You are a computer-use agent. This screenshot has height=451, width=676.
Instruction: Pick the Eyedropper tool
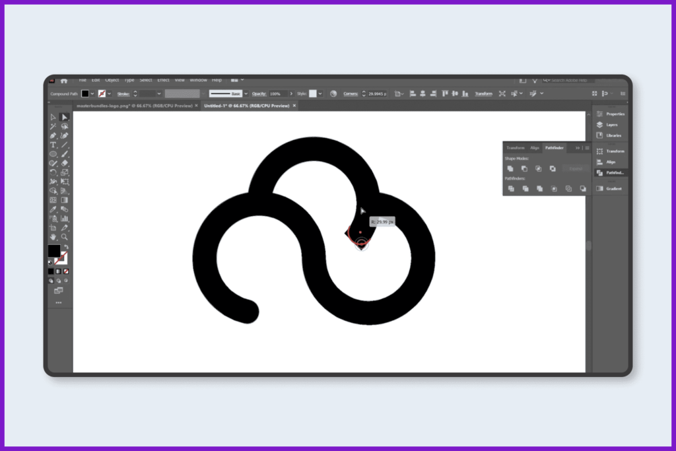click(x=53, y=209)
